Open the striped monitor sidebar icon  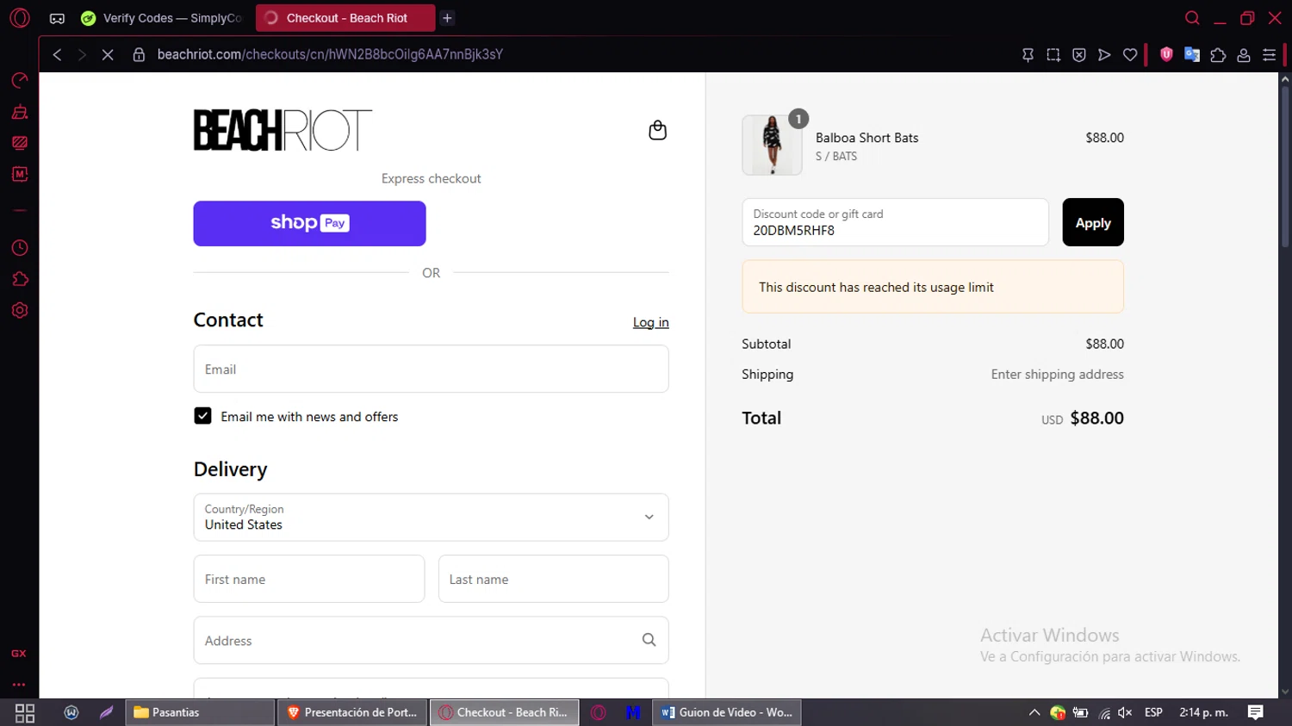(x=20, y=143)
